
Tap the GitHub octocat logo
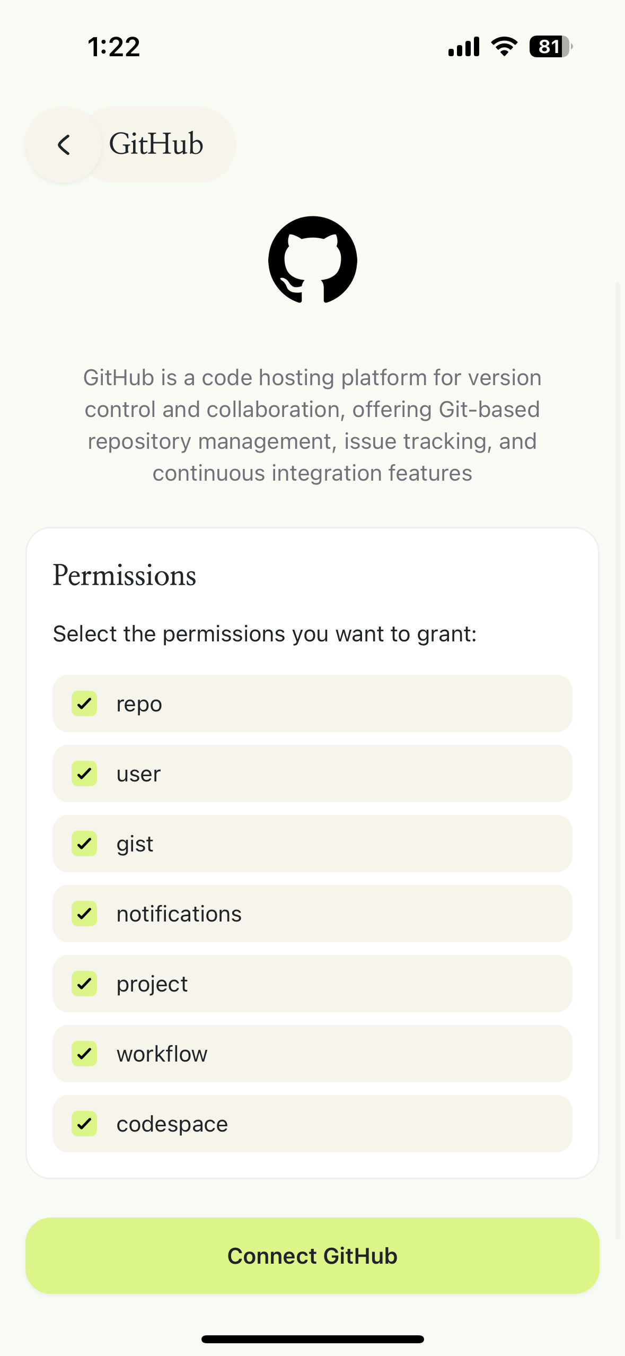click(312, 260)
